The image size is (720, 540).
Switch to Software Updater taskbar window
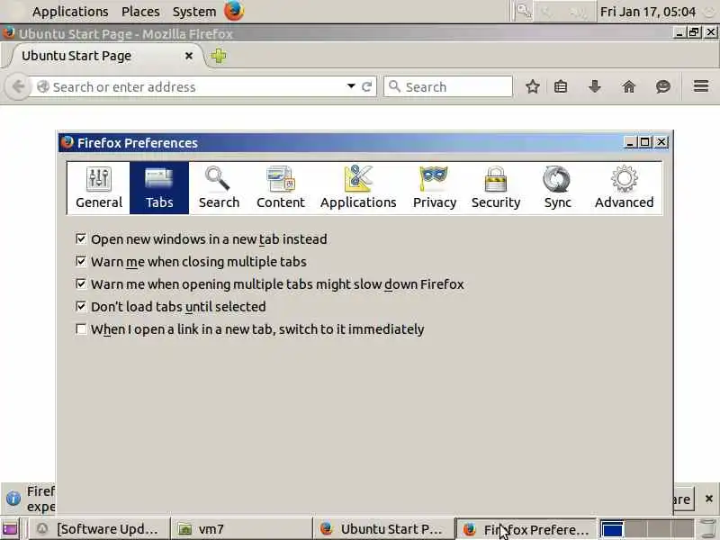tap(99, 529)
